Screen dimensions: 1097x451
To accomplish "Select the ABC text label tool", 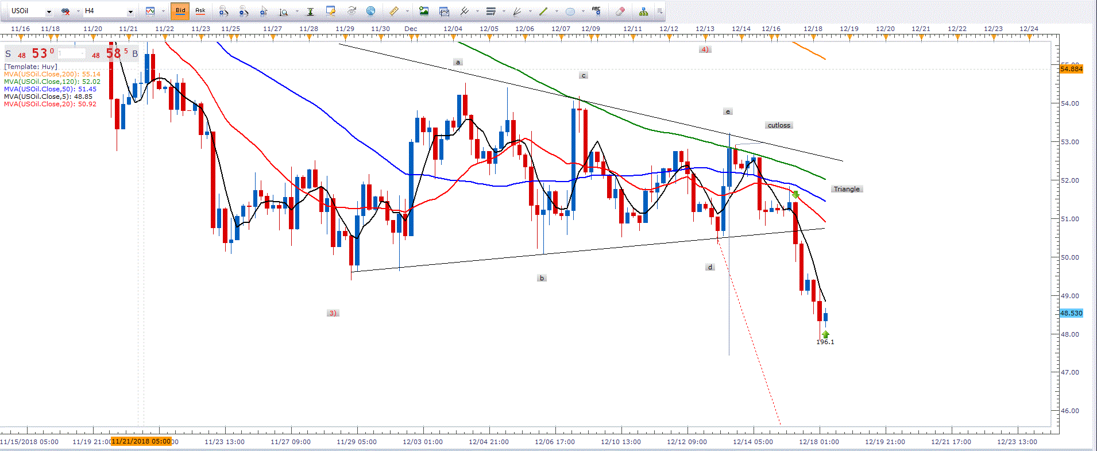I will [596, 11].
